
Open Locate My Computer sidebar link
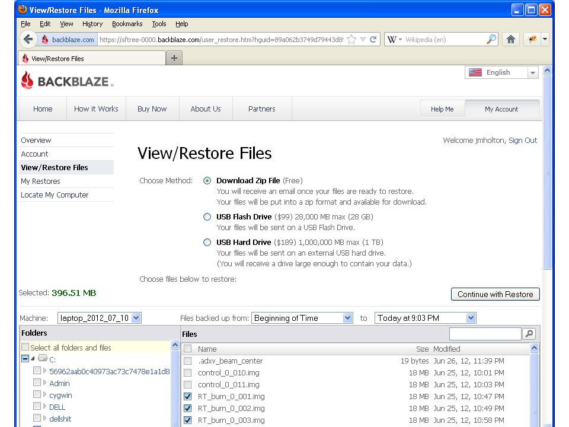click(x=55, y=195)
